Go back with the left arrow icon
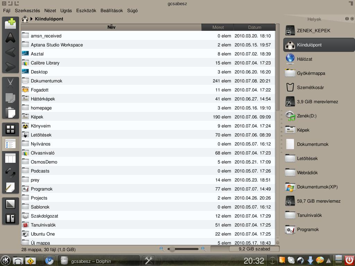 click(x=10, y=52)
